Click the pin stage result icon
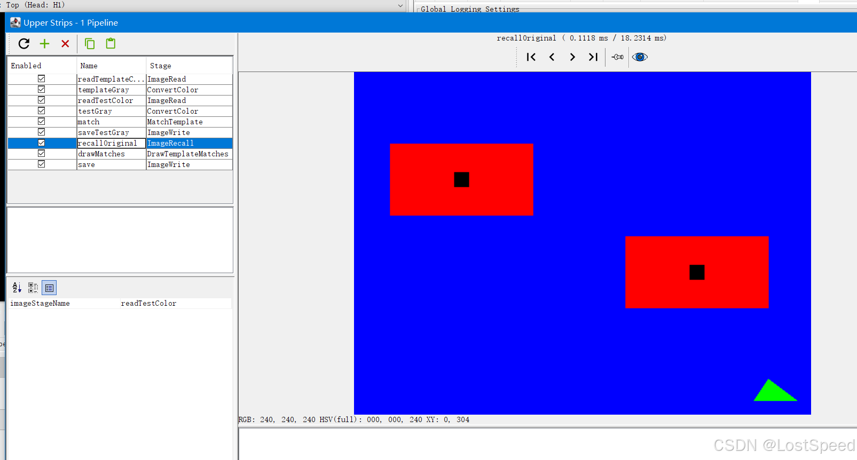The width and height of the screenshot is (857, 460). click(x=618, y=57)
